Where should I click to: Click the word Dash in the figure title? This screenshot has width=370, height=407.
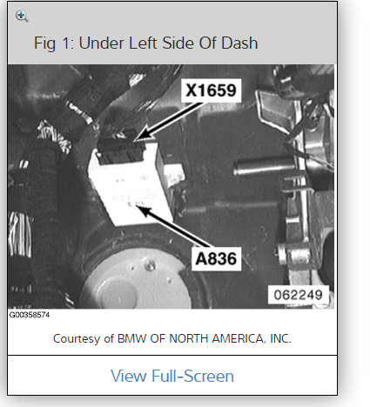(239, 43)
